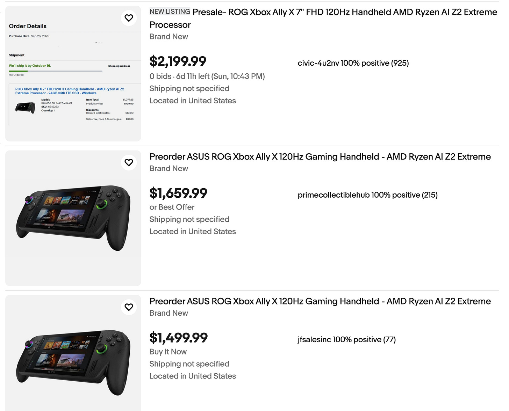Open the bottom Preorder ASUS ROG listing title
The height and width of the screenshot is (411, 509).
click(x=320, y=301)
